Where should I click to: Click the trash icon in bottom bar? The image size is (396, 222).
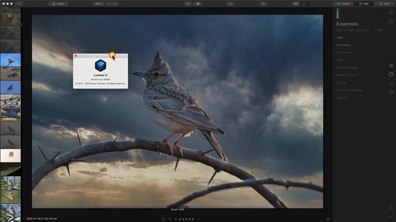328,219
